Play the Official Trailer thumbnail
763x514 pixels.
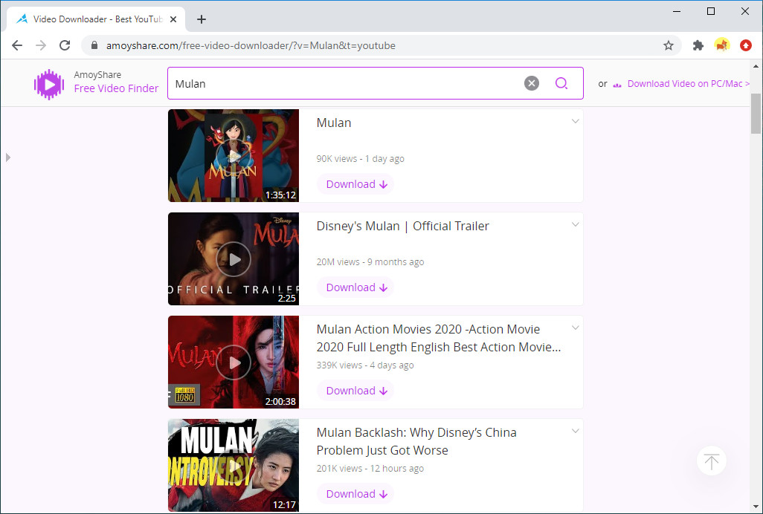coord(234,259)
